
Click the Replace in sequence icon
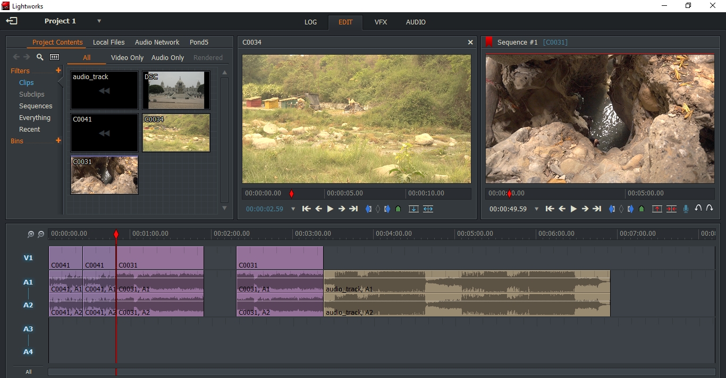click(x=428, y=209)
